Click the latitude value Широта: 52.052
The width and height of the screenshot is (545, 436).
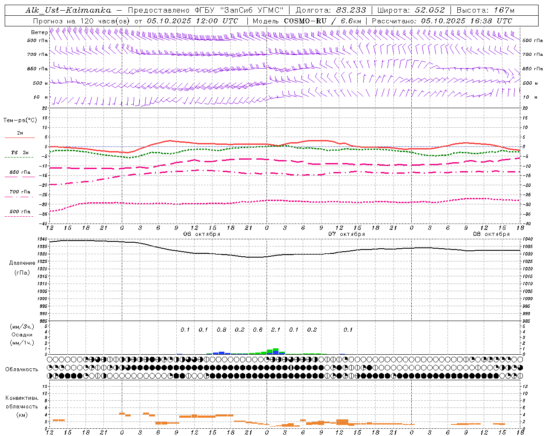(x=411, y=10)
